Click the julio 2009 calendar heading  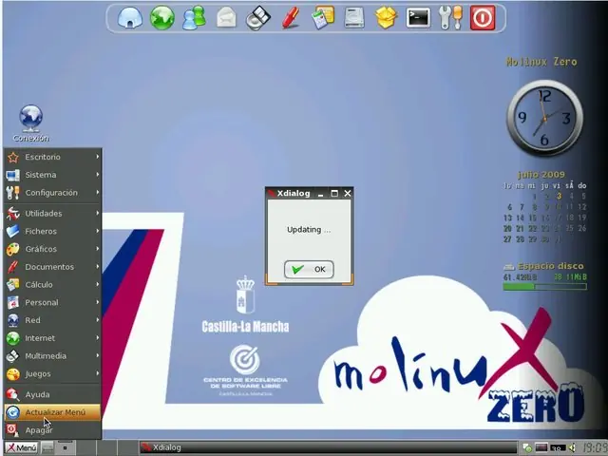click(x=541, y=175)
